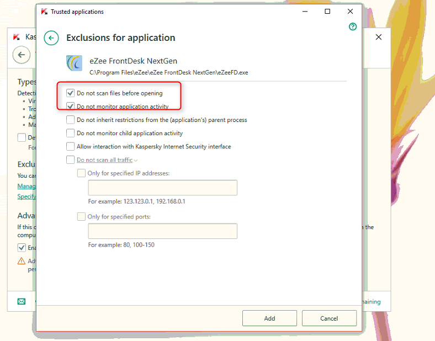Screen dimensions: 435x341
Task: Click the Kaspersky logo of the background settings window
Action: click(17, 37)
